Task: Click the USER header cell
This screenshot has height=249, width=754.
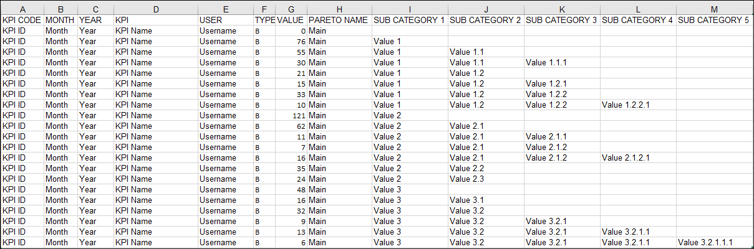Action: click(226, 20)
